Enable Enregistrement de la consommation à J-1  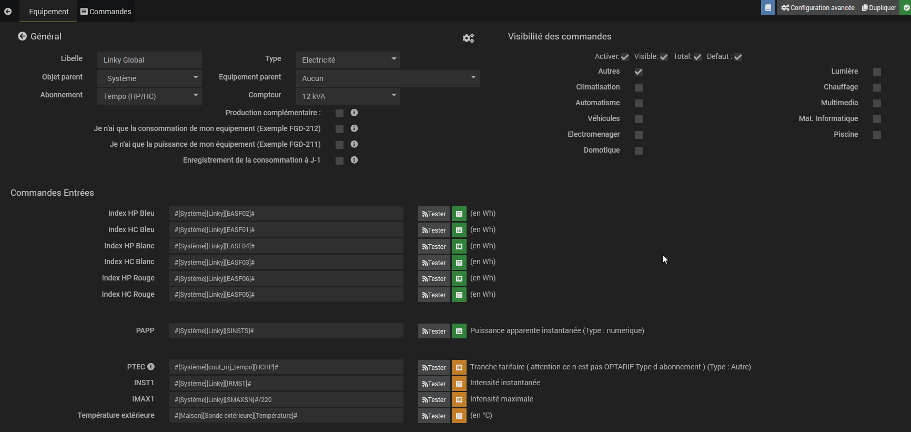pos(339,160)
